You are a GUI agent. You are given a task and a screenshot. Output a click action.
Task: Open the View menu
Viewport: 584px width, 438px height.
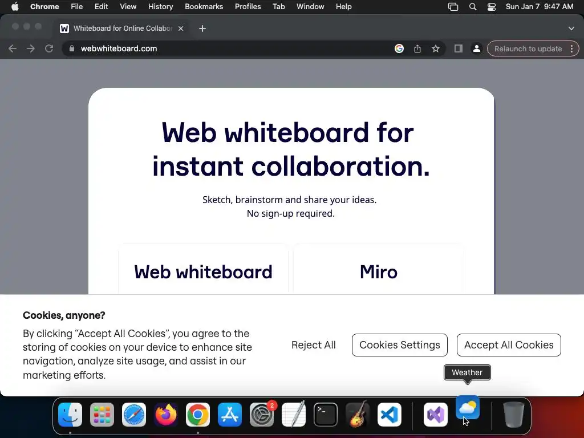click(128, 6)
